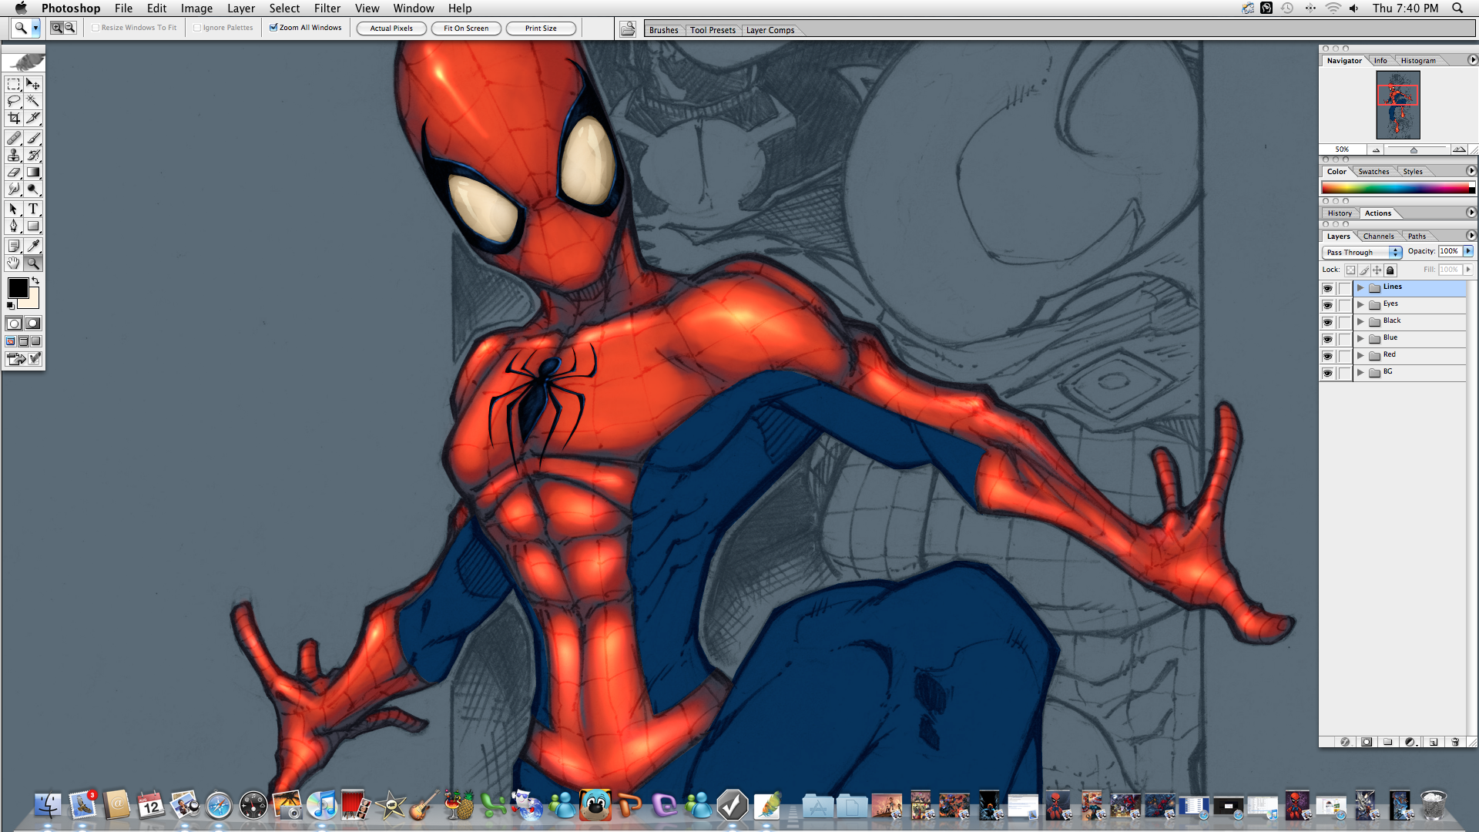
Task: Expand the Black layer group
Action: 1360,322
